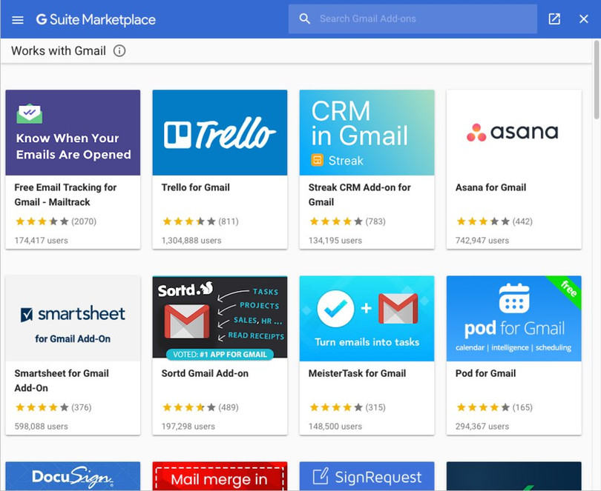Open 'MeisterTask for Gmail' listing title

click(357, 373)
